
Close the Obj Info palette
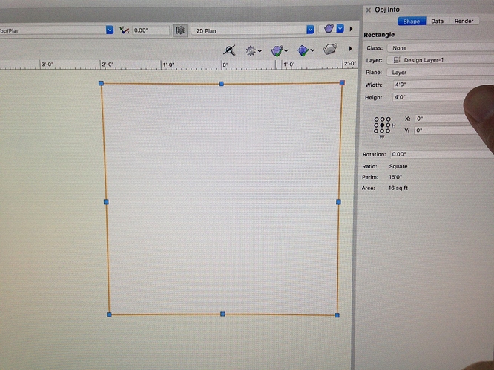coord(369,10)
